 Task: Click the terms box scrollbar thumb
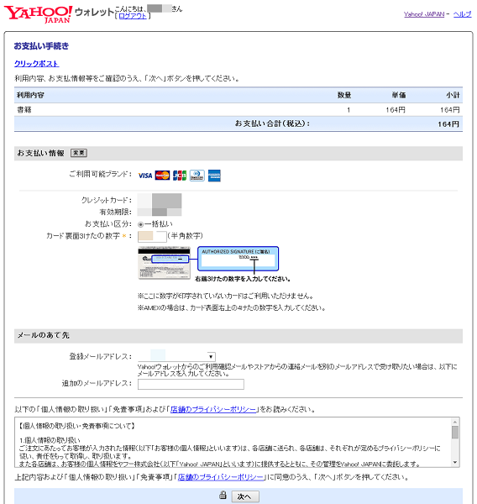(x=455, y=432)
